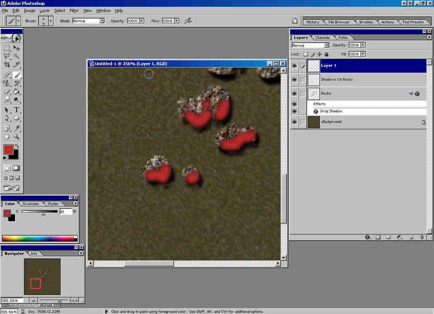This screenshot has height=314, width=434.
Task: Activate the Zoom magnifier tool
Action: pos(17,136)
